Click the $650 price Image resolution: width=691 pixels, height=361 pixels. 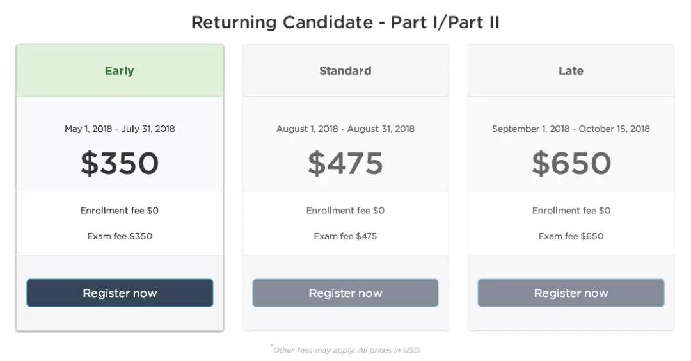tap(571, 163)
